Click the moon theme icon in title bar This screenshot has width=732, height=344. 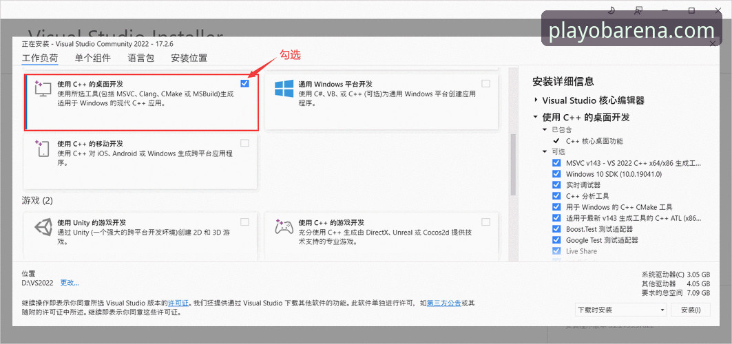[612, 10]
